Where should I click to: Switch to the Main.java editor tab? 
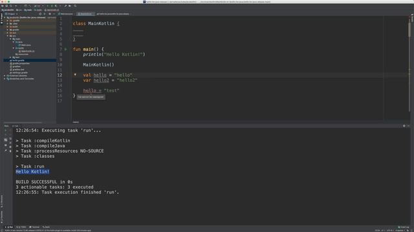coord(65,14)
